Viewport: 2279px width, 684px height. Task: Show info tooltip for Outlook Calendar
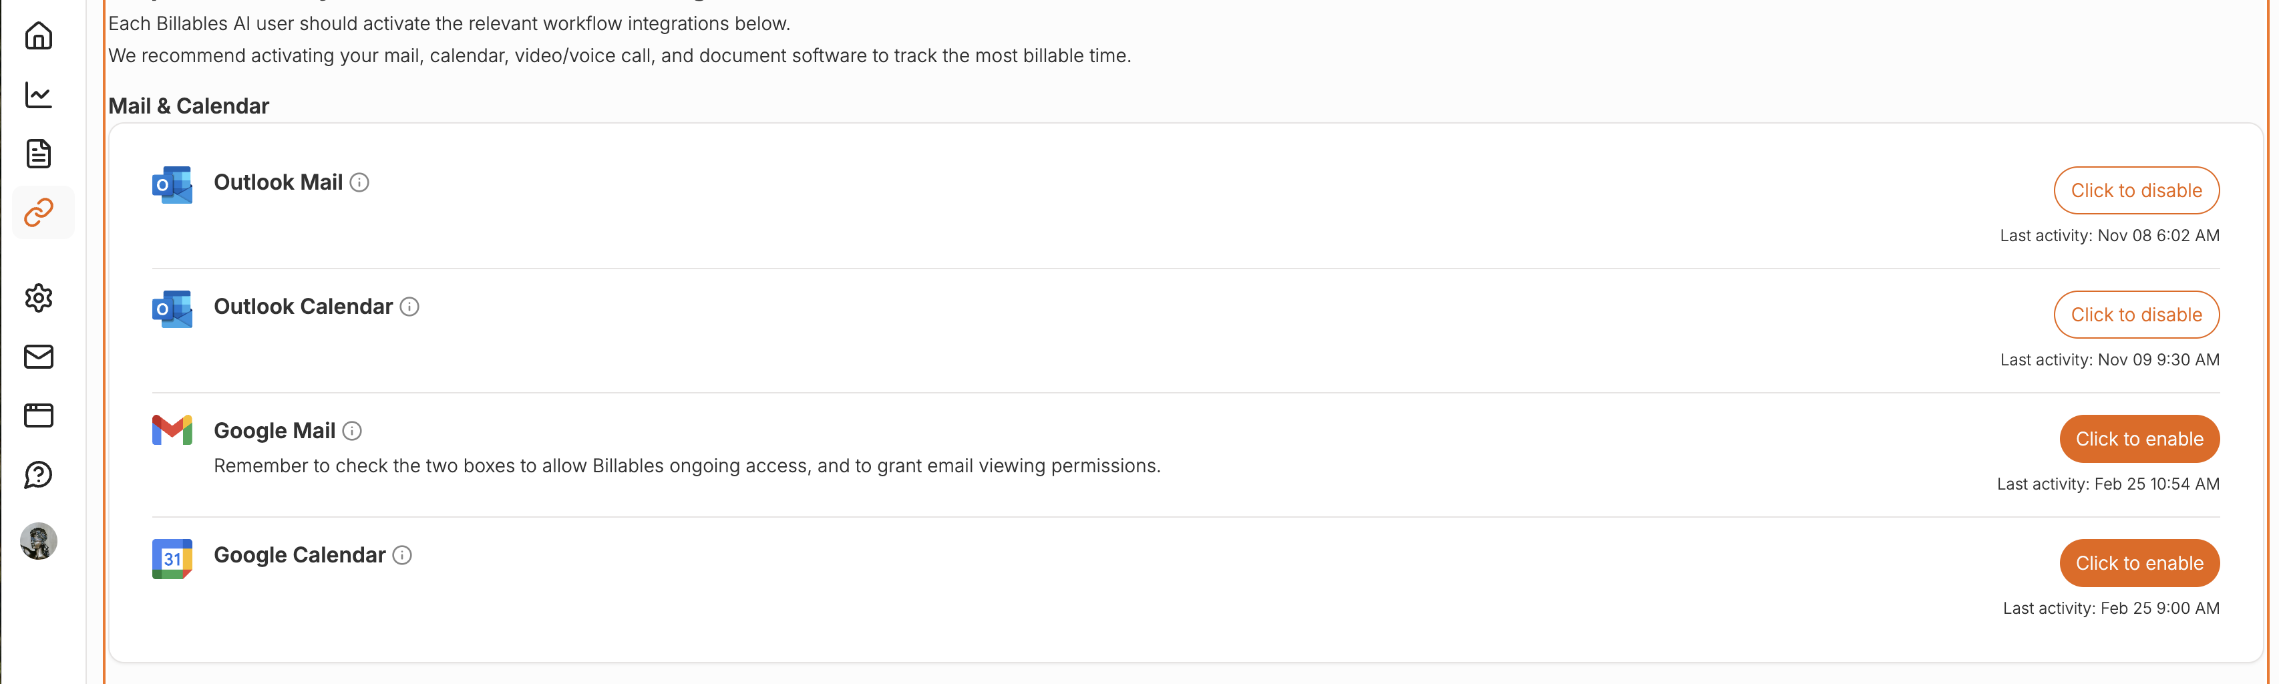pyautogui.click(x=409, y=306)
